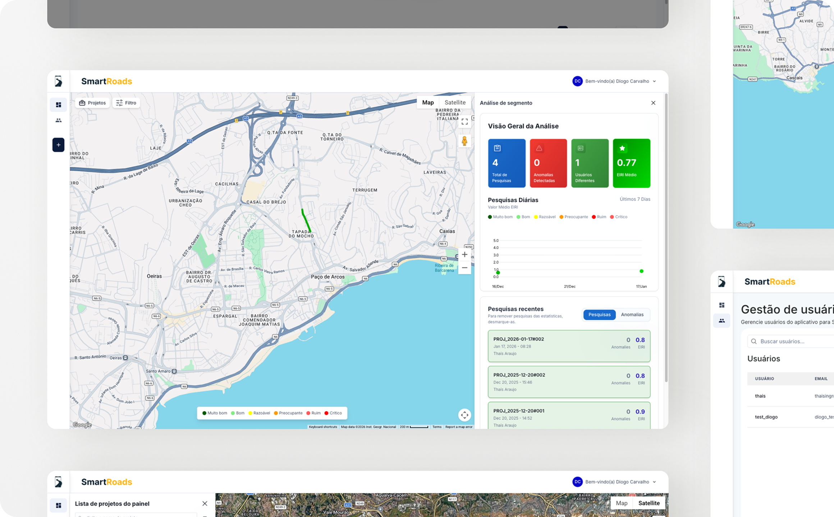Screen dimensions: 834x517
Task: Click the "Muito bom" entry in the chart legend
Action: point(500,217)
